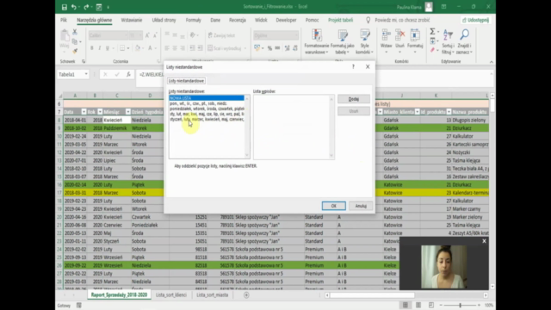Image resolution: width=551 pixels, height=310 pixels.
Task: Open Style komórki gallery
Action: pyautogui.click(x=364, y=42)
